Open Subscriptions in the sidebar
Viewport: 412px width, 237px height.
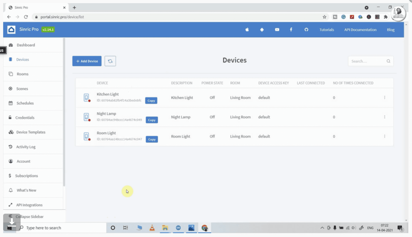[33, 176]
